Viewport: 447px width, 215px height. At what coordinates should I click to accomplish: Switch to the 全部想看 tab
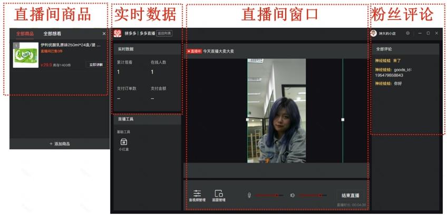click(x=52, y=34)
